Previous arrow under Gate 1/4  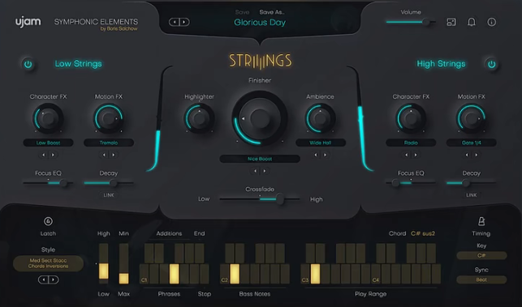pos(467,155)
